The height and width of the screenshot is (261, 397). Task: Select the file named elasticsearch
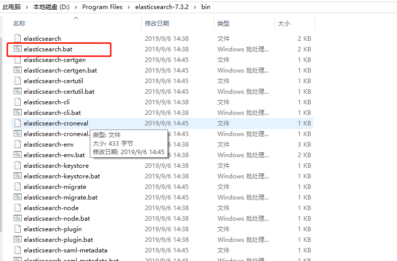42,39
